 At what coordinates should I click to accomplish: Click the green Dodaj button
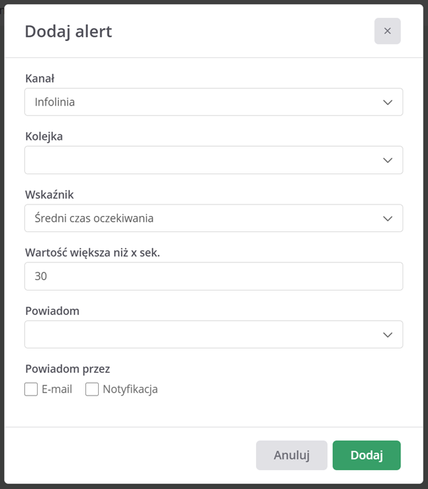366,455
